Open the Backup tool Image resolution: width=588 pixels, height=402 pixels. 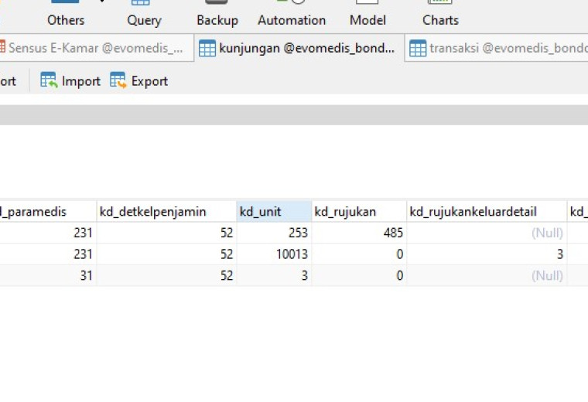(x=217, y=15)
